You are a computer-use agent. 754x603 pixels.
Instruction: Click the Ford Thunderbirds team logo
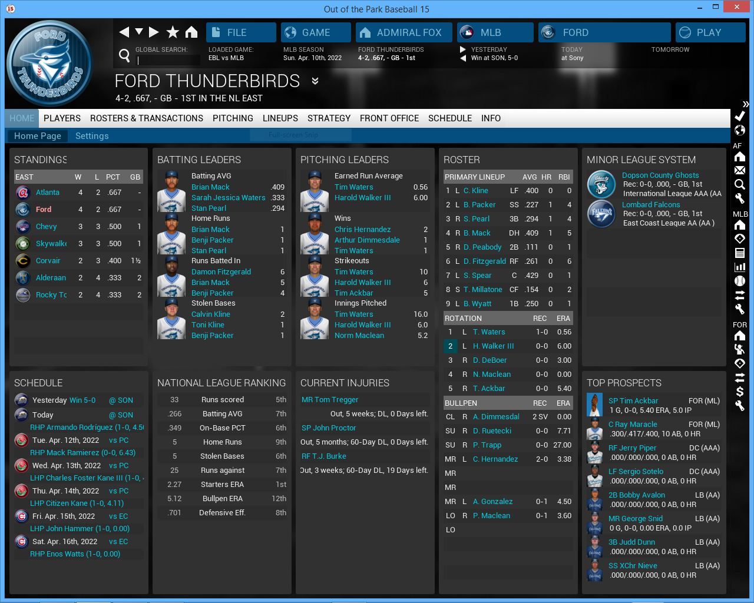tap(49, 64)
